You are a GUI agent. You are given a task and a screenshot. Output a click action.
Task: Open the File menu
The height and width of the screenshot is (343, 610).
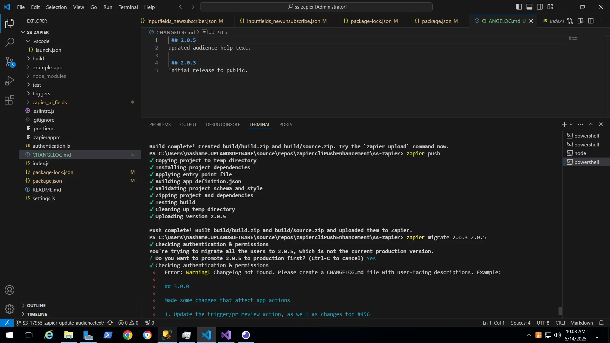click(x=21, y=7)
